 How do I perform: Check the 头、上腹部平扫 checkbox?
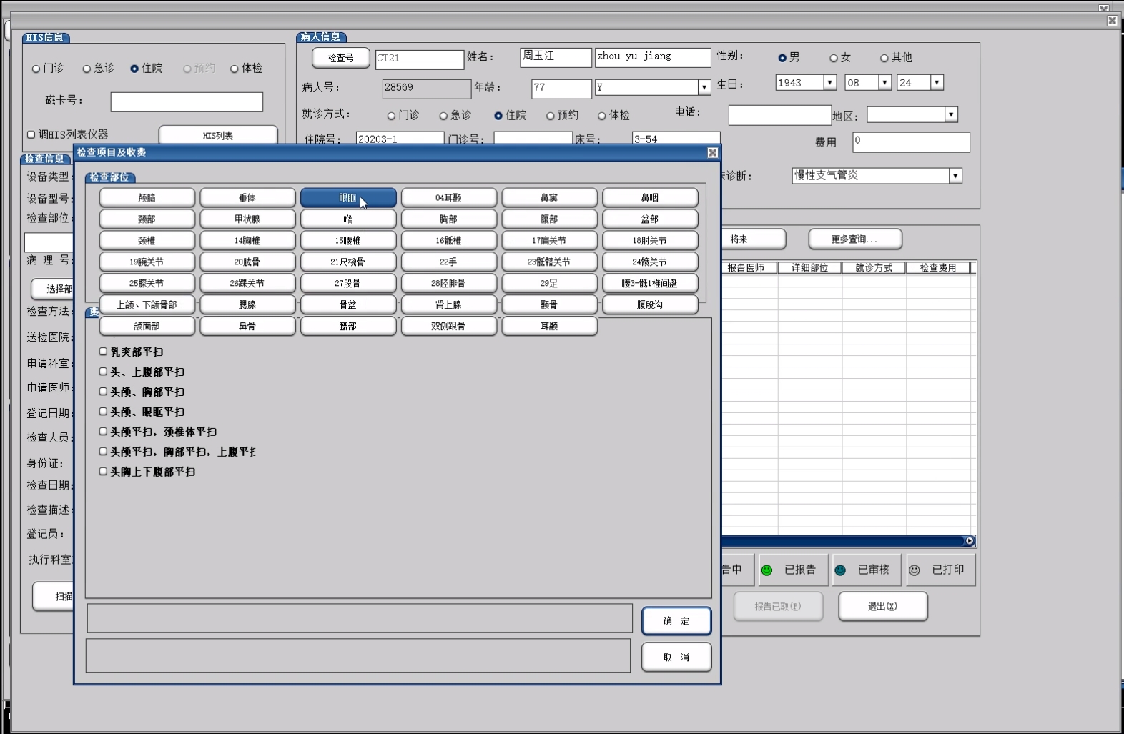[103, 372]
